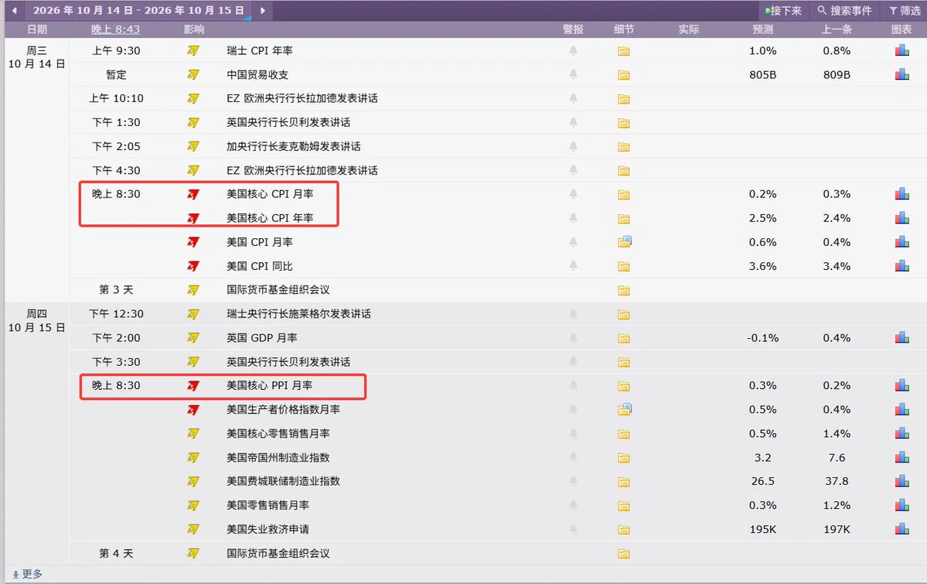Click the 接下来 (Up Next) button
Viewport: 927px width, 584px height.
pos(783,11)
